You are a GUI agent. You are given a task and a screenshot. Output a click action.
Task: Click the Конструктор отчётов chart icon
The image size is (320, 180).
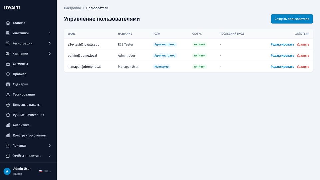pos(8,135)
